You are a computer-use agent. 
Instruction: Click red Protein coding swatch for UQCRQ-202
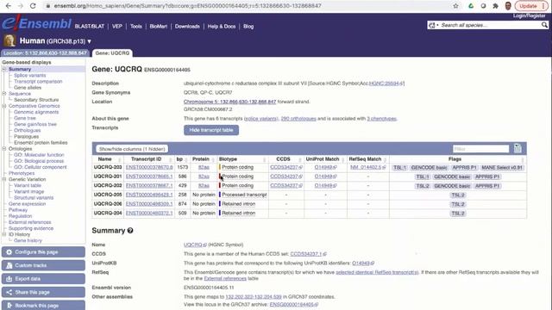click(220, 186)
